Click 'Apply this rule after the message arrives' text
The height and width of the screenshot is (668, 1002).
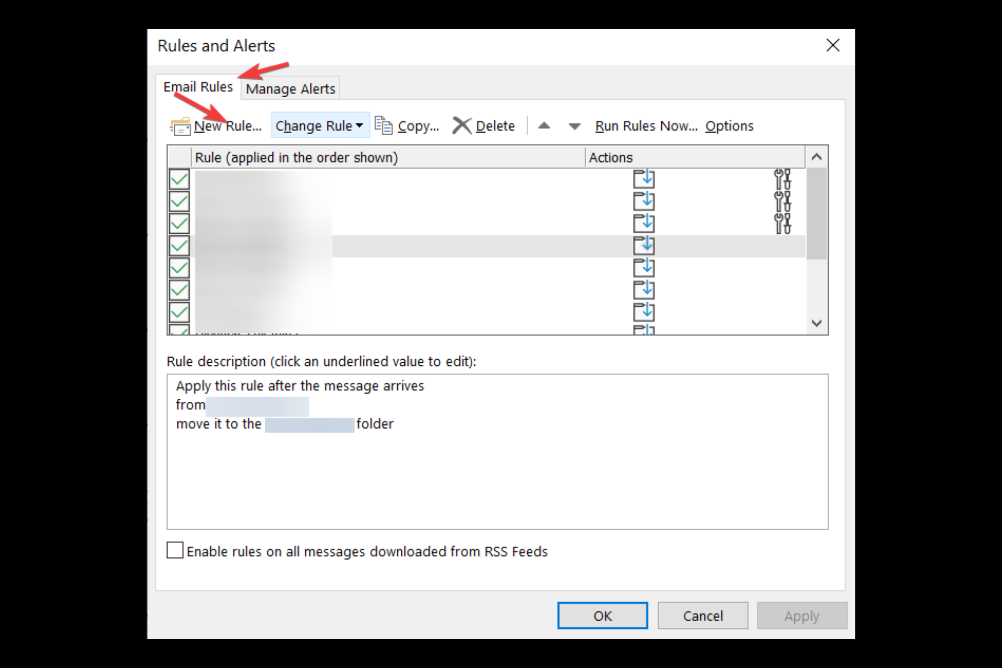coord(300,386)
